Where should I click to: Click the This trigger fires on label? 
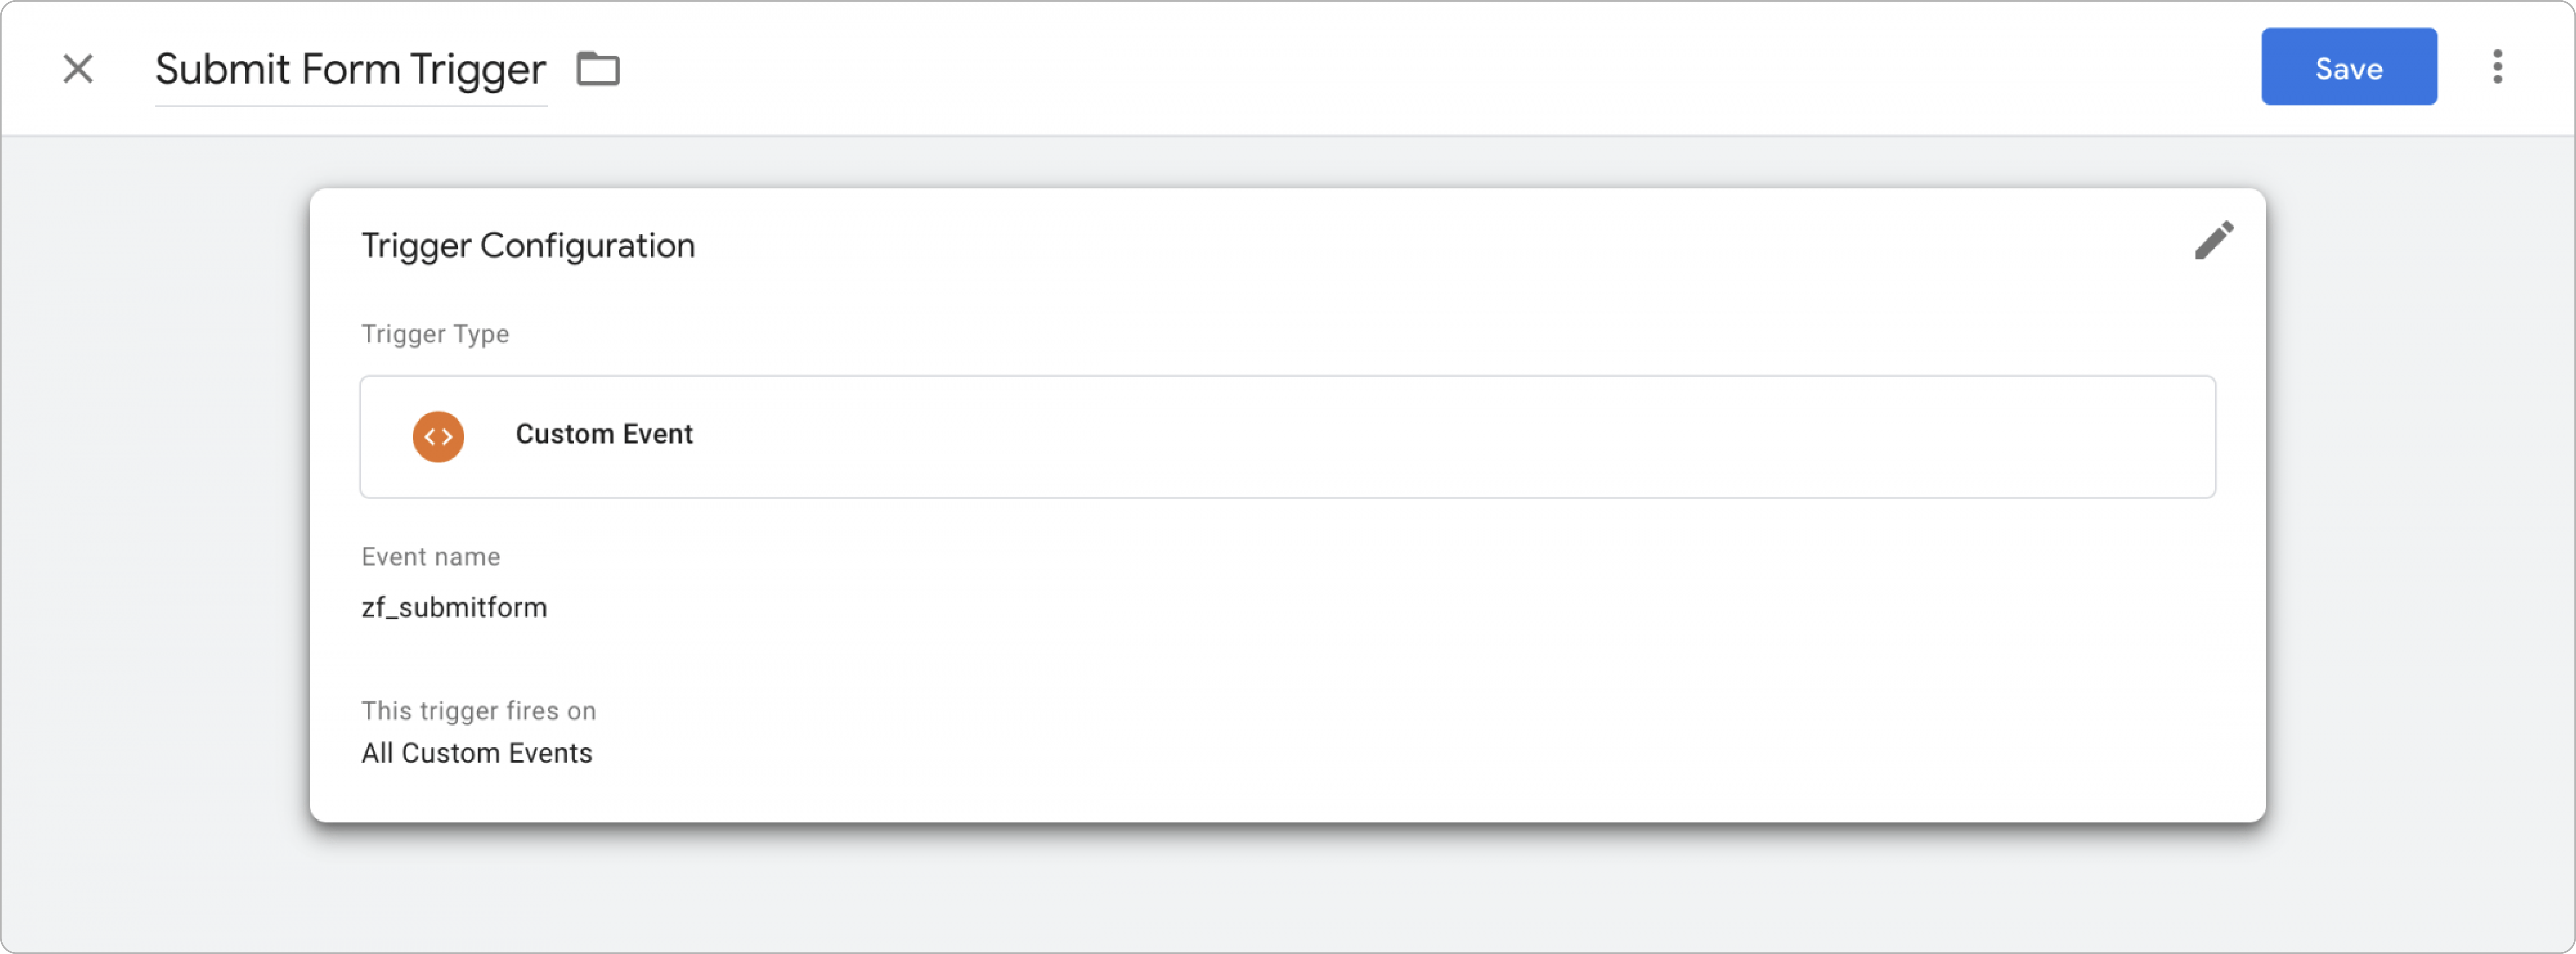[478, 710]
